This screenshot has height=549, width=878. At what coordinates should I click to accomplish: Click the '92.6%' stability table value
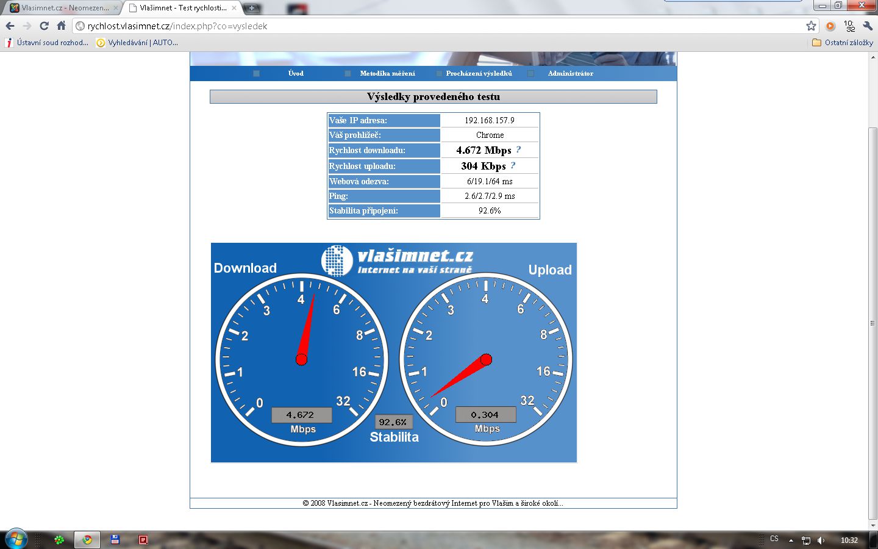pyautogui.click(x=490, y=210)
